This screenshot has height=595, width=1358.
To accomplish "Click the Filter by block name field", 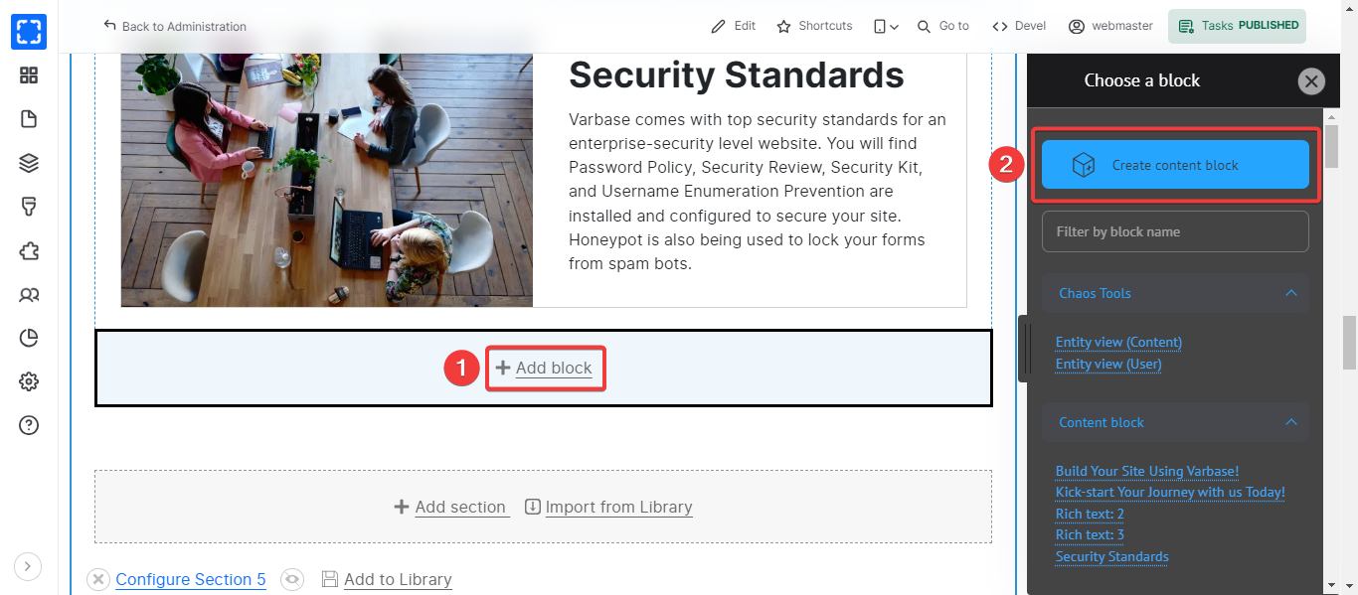I will 1175,231.
